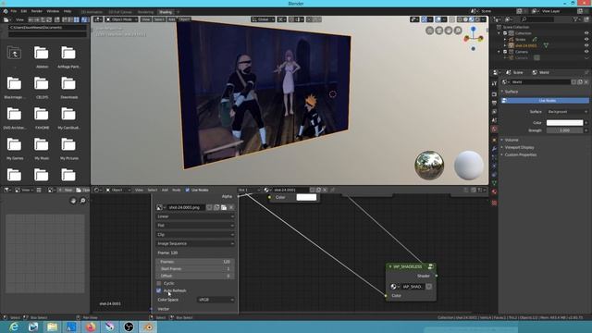Open the Global transform orientation dropdown
This screenshot has height=333, width=592.
point(263,19)
